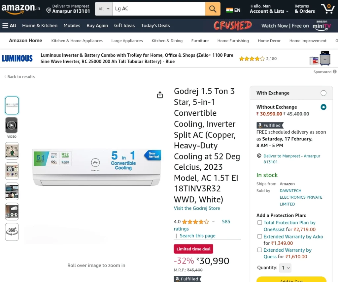The height and width of the screenshot is (282, 338).
Task: Click the share icon above product image
Action: click(160, 95)
